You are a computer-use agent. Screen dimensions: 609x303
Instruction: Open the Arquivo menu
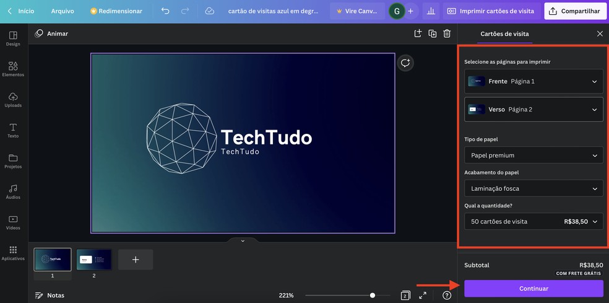click(63, 11)
